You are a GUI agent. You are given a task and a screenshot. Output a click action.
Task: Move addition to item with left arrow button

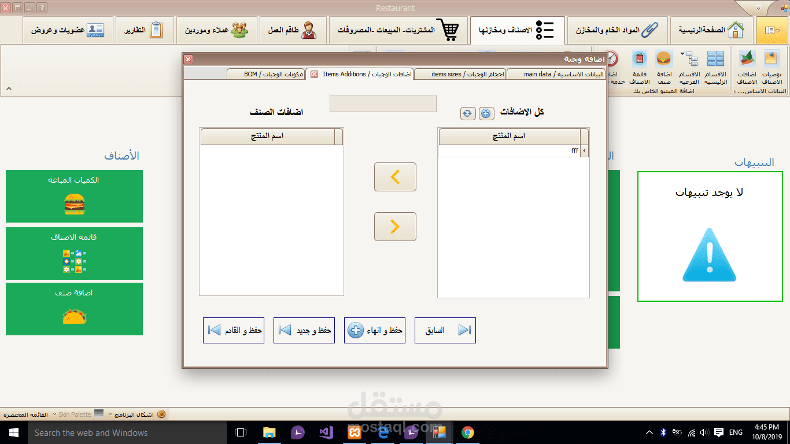click(395, 177)
